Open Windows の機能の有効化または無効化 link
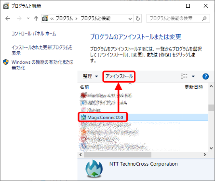This screenshot has height=181, width=215. (x=42, y=65)
